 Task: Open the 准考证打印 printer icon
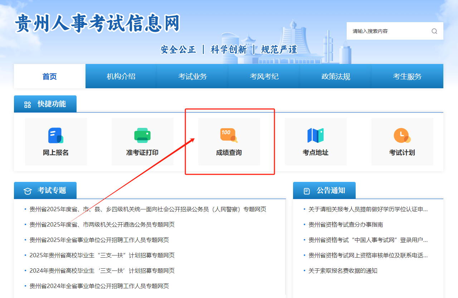click(x=142, y=136)
